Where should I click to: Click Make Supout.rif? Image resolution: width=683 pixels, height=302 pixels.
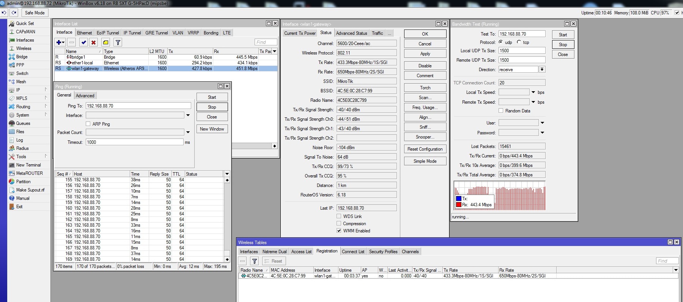click(x=30, y=190)
